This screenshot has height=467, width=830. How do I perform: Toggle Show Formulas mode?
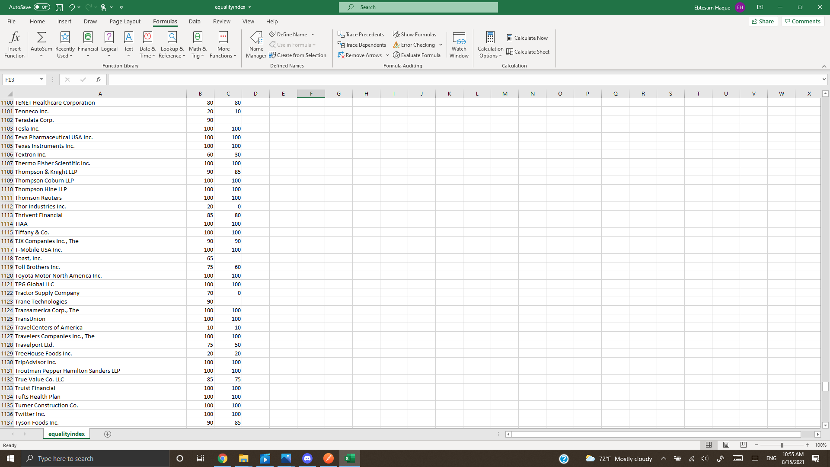tap(414, 34)
